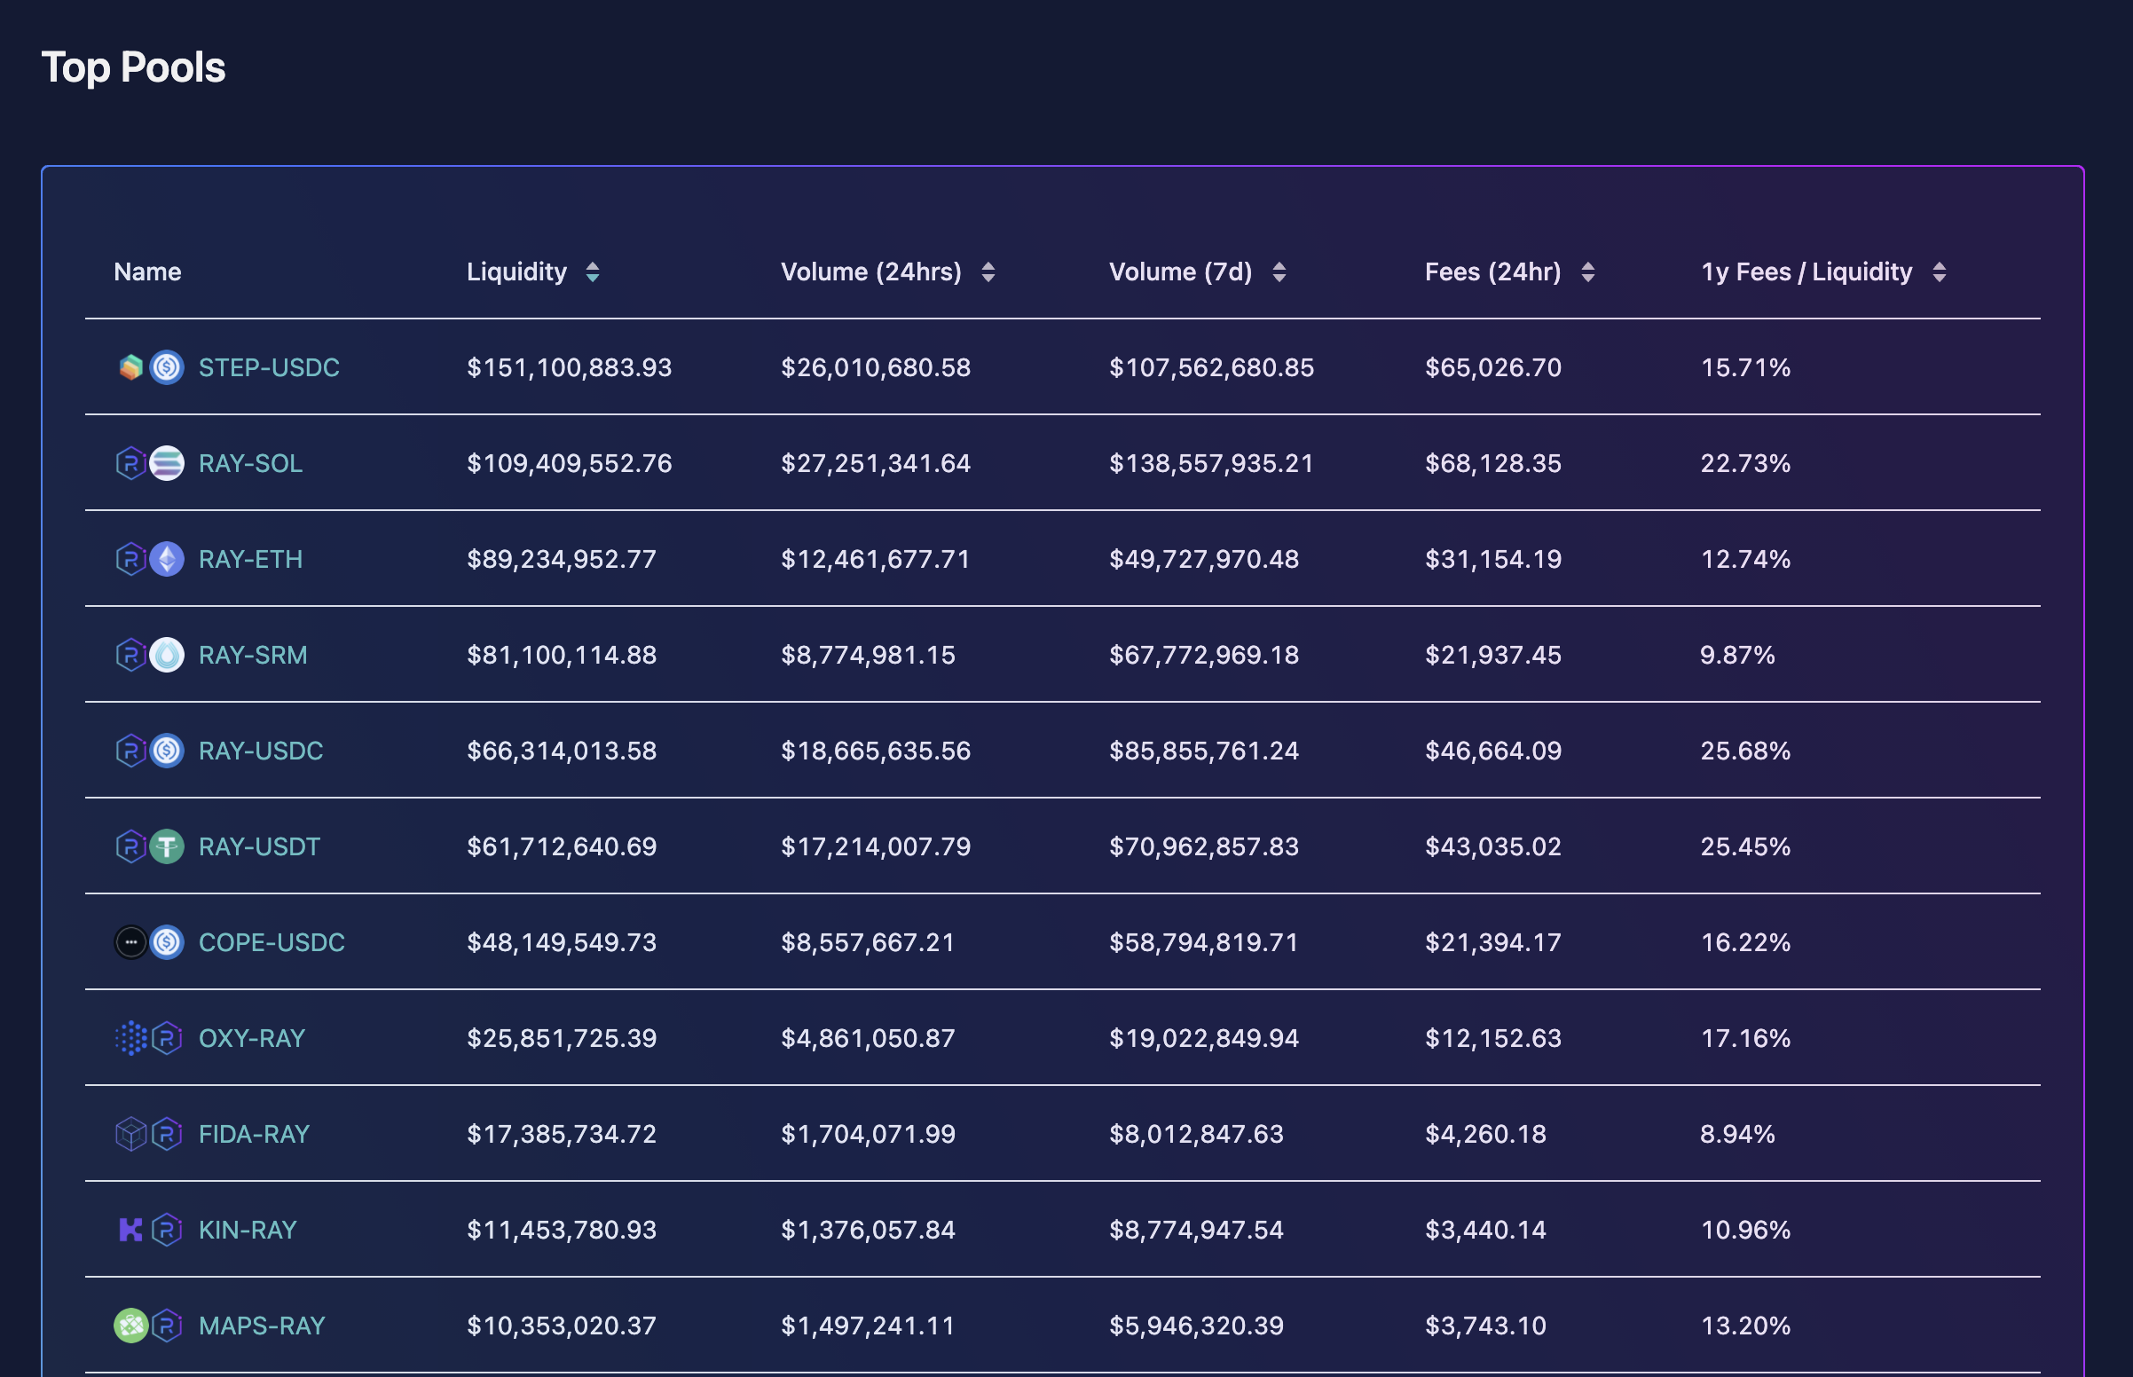Sort by 1y Fees / Liquidity arrows
The image size is (2133, 1377).
point(1939,271)
